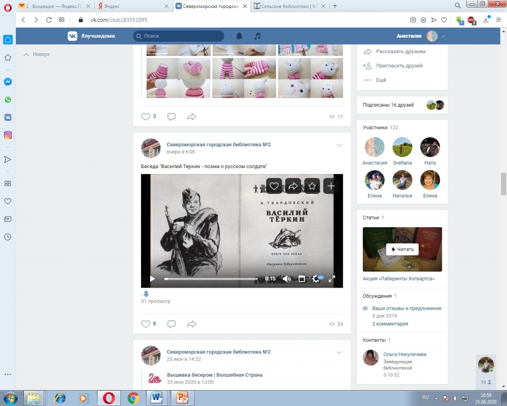The width and height of the screenshot is (507, 406).
Task: Open the VK logo home link
Action: click(x=72, y=36)
